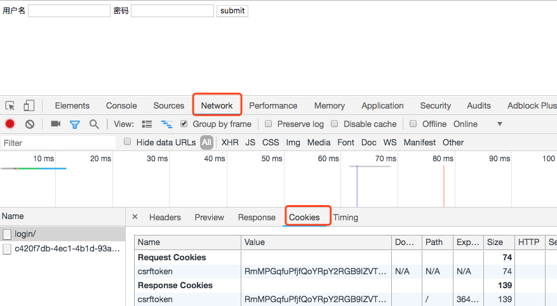This screenshot has height=306, width=557.
Task: Open the Application panel tab
Action: click(x=382, y=106)
